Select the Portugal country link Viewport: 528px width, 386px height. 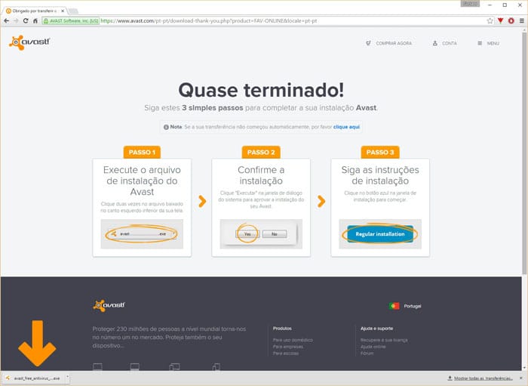pyautogui.click(x=413, y=306)
